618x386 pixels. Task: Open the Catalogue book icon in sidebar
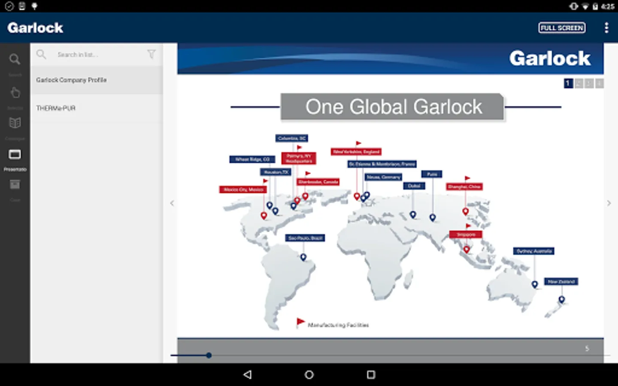[15, 123]
